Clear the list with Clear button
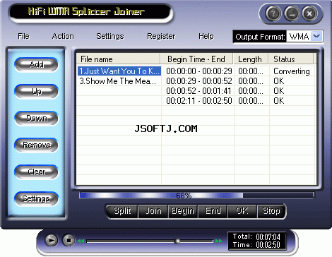The width and height of the screenshot is (332, 257). (x=36, y=172)
